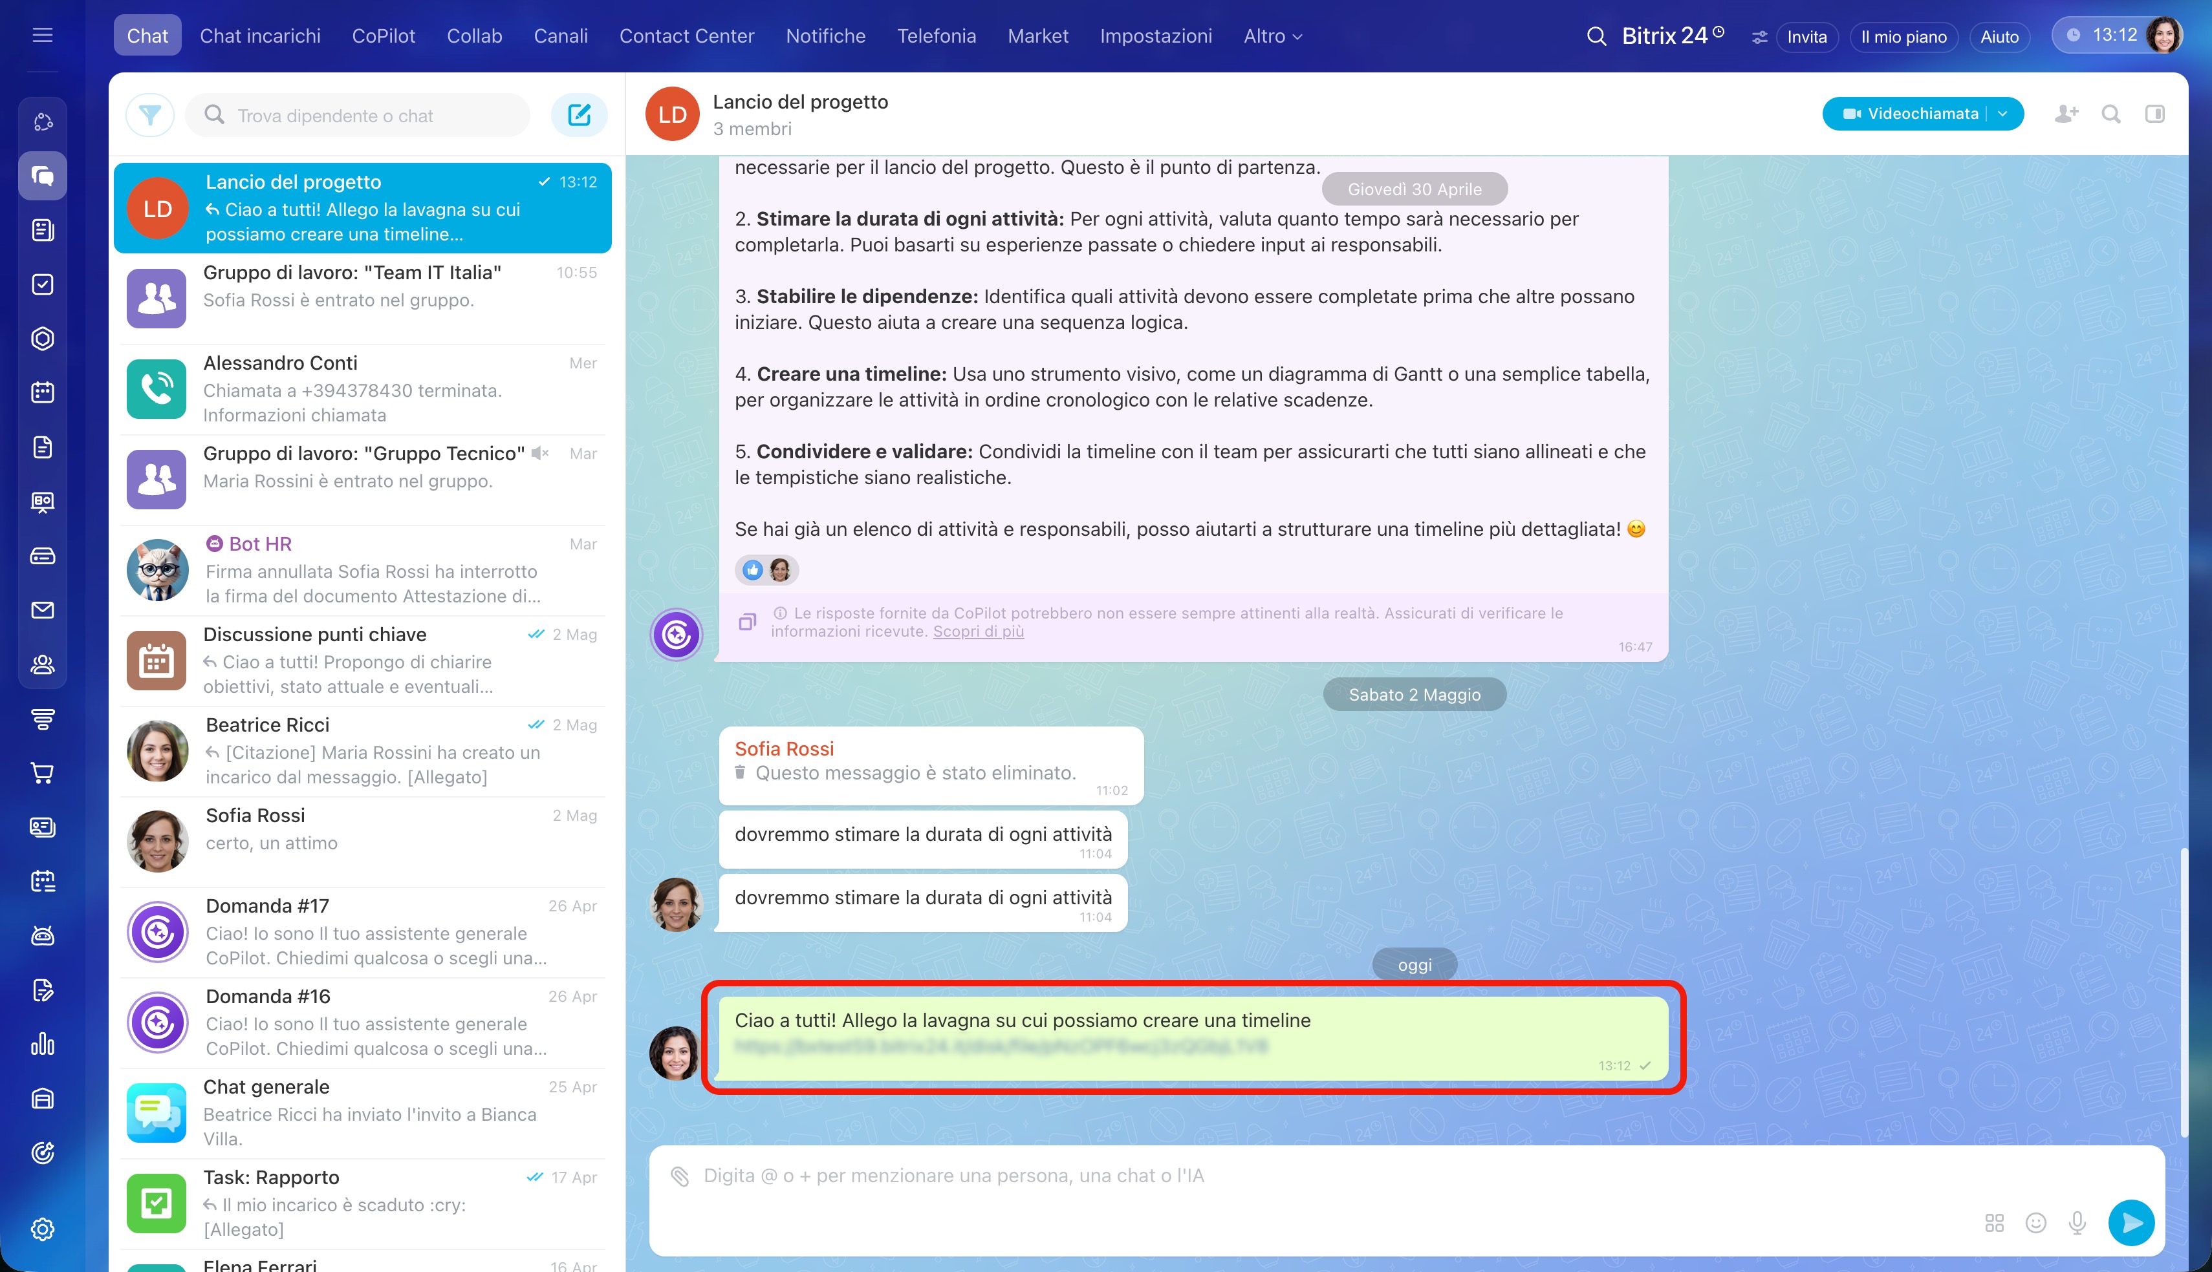Open the hamburger main menu
Screen dimensions: 2212x1272
pyautogui.click(x=42, y=35)
